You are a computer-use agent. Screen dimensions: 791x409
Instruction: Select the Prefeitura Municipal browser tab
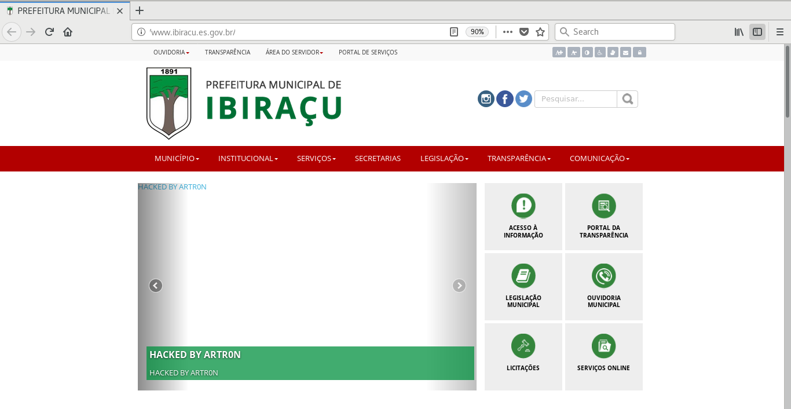click(x=64, y=11)
